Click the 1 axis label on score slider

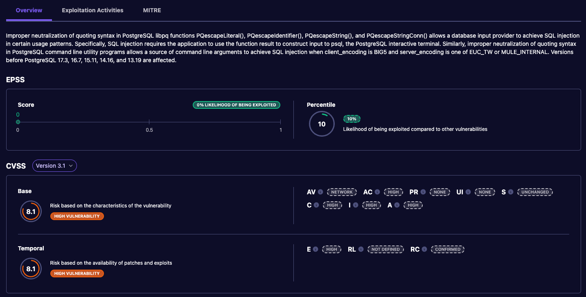pyautogui.click(x=281, y=130)
